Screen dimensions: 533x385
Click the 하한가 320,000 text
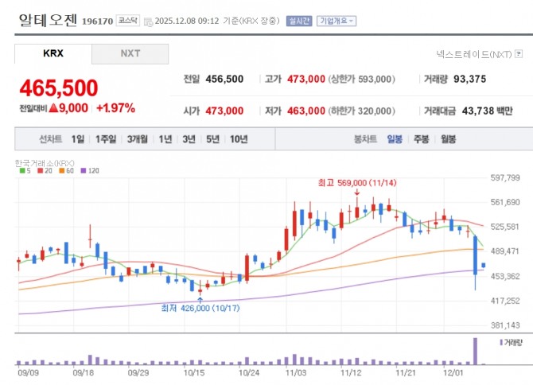362,111
